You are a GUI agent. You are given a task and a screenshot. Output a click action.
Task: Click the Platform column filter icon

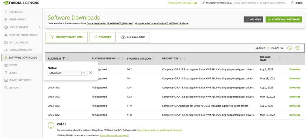(x=63, y=59)
